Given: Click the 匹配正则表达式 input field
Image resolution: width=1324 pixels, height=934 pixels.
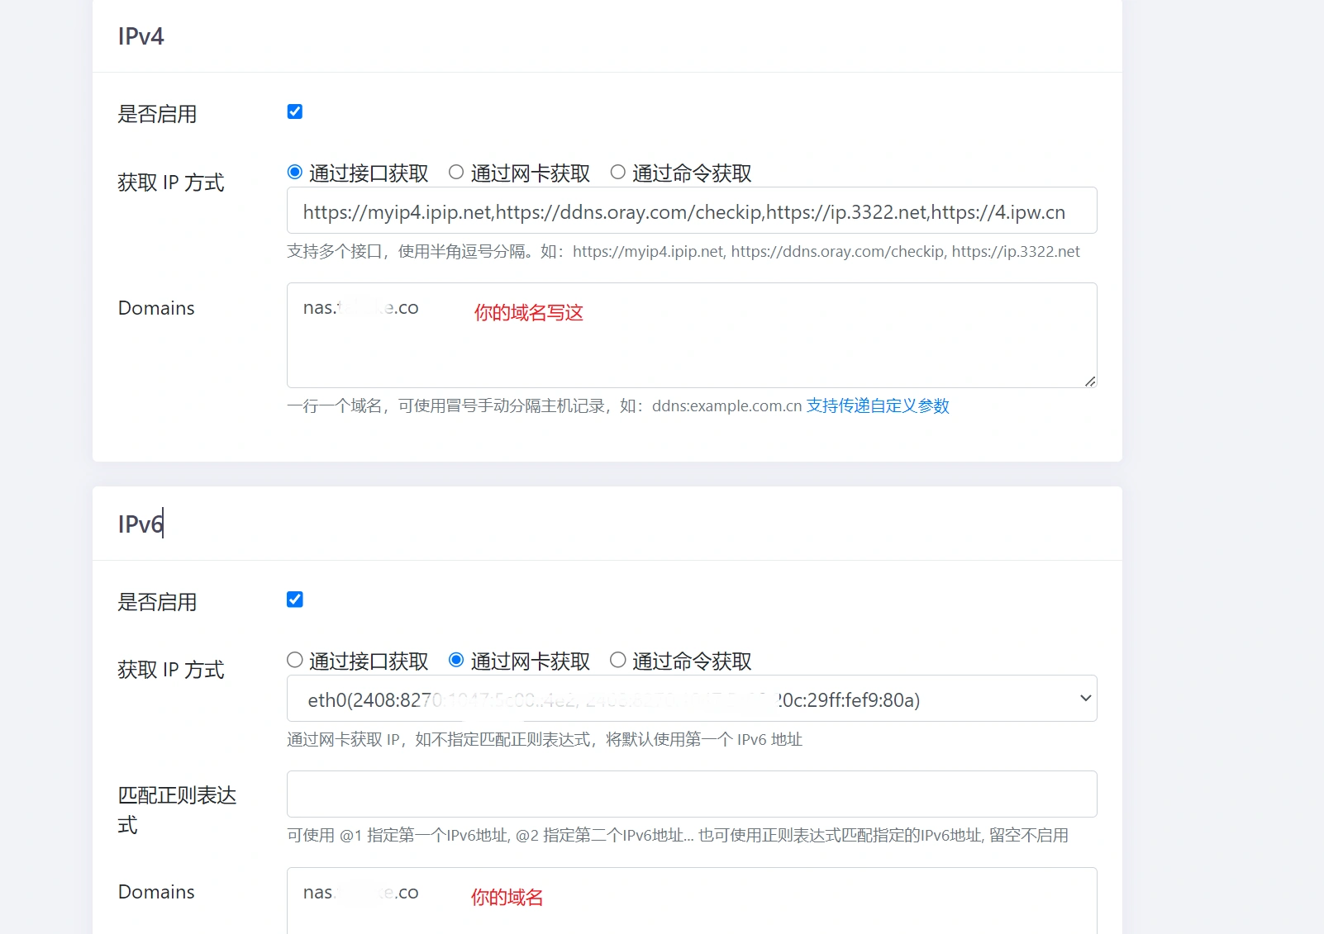Looking at the screenshot, I should pyautogui.click(x=691, y=794).
